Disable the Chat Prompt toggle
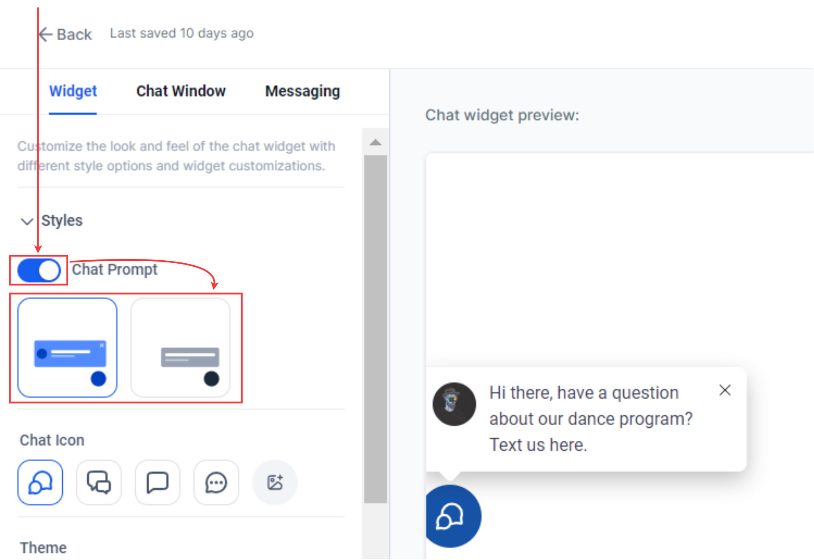814x560 pixels. click(x=39, y=270)
